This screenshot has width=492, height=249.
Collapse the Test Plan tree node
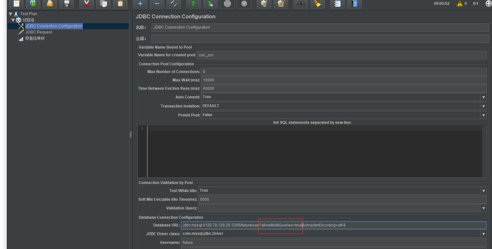[11, 14]
